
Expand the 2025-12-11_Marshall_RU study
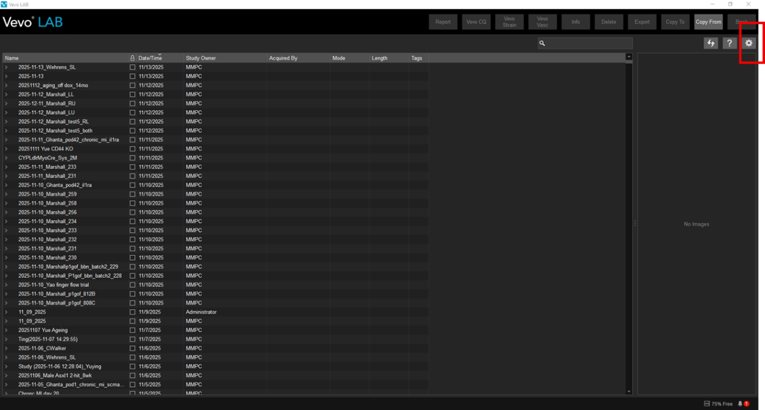click(x=6, y=103)
